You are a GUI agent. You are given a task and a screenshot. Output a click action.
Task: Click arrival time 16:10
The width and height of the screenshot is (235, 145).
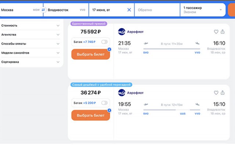pos(219,43)
